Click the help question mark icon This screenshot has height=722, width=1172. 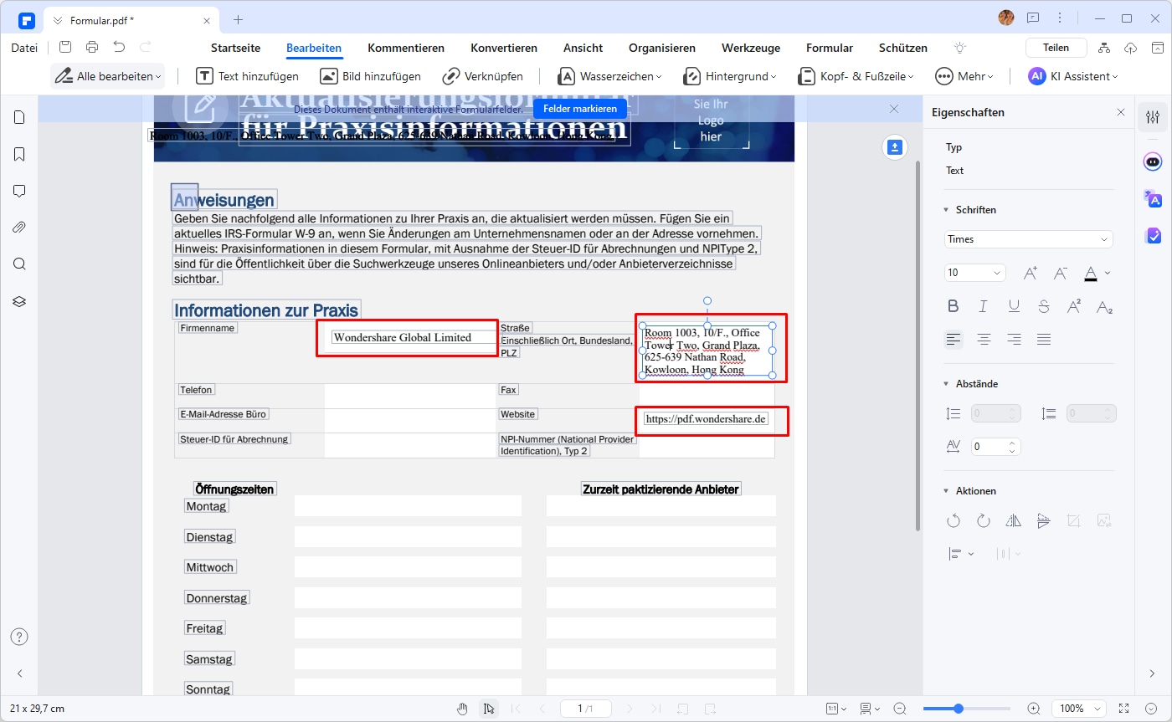pyautogui.click(x=19, y=637)
